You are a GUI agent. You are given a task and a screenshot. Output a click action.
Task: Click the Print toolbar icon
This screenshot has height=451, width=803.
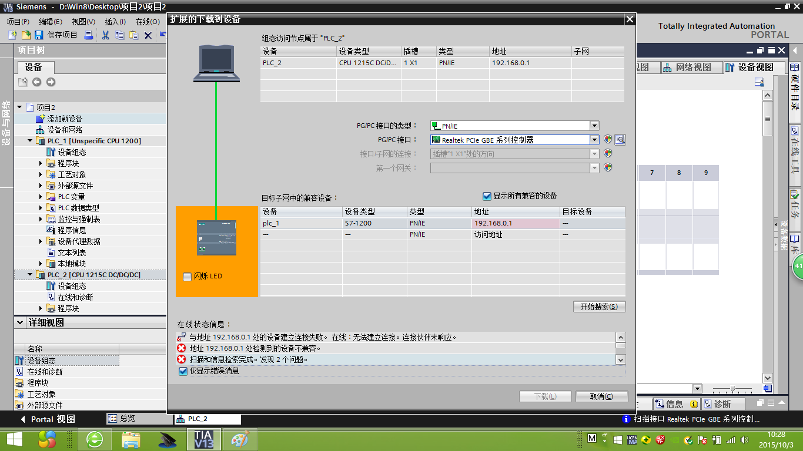coord(89,35)
